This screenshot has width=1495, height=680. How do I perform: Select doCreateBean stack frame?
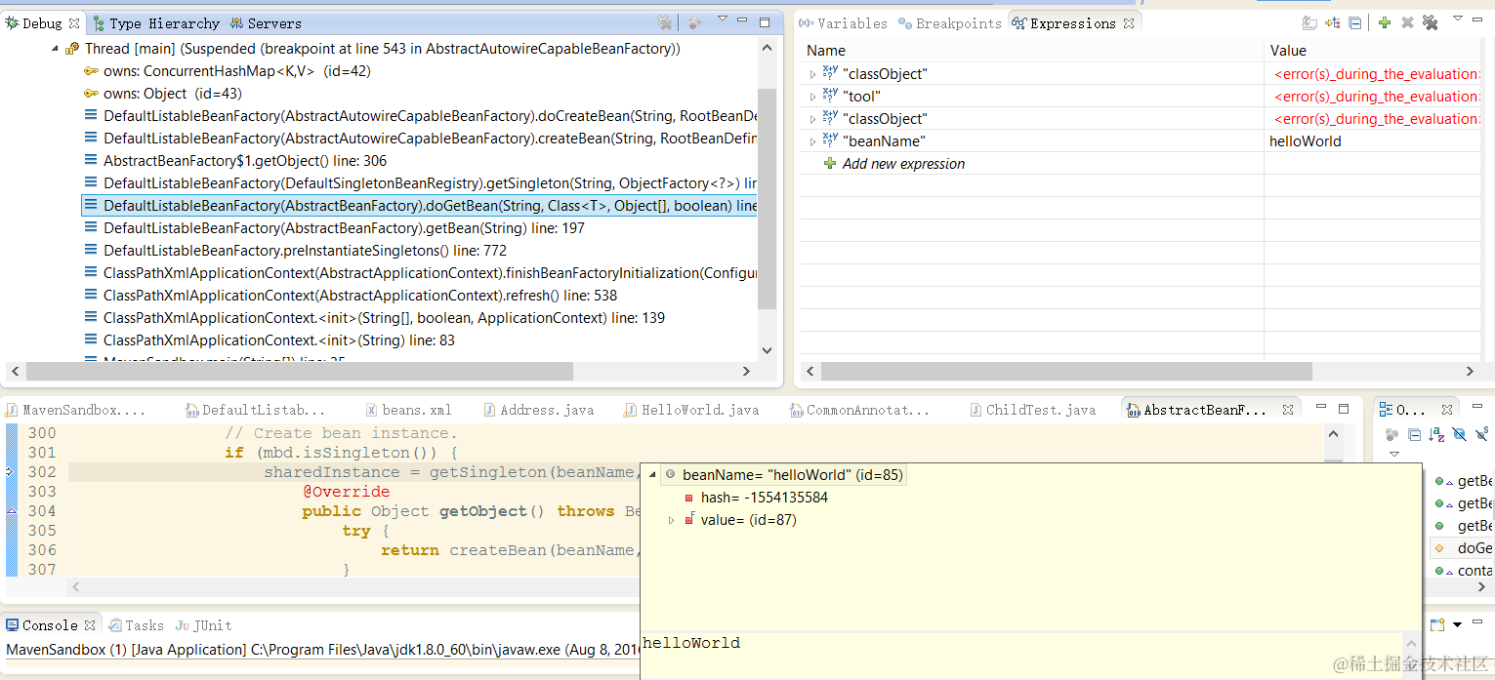420,116
